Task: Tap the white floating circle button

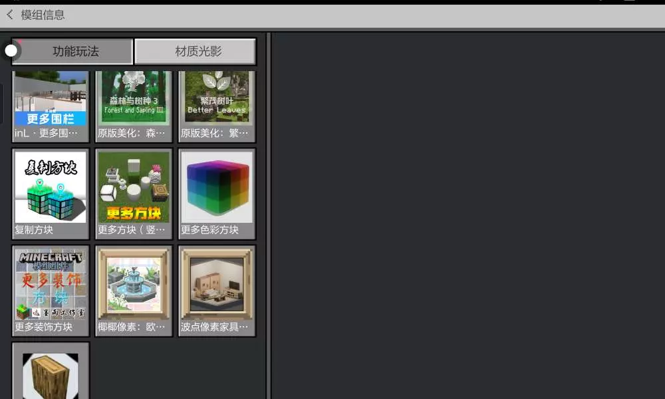Action: [11, 51]
